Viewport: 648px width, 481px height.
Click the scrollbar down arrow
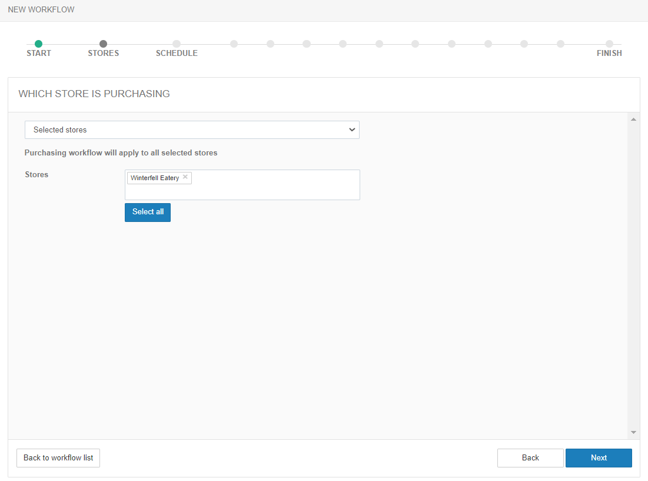[633, 432]
